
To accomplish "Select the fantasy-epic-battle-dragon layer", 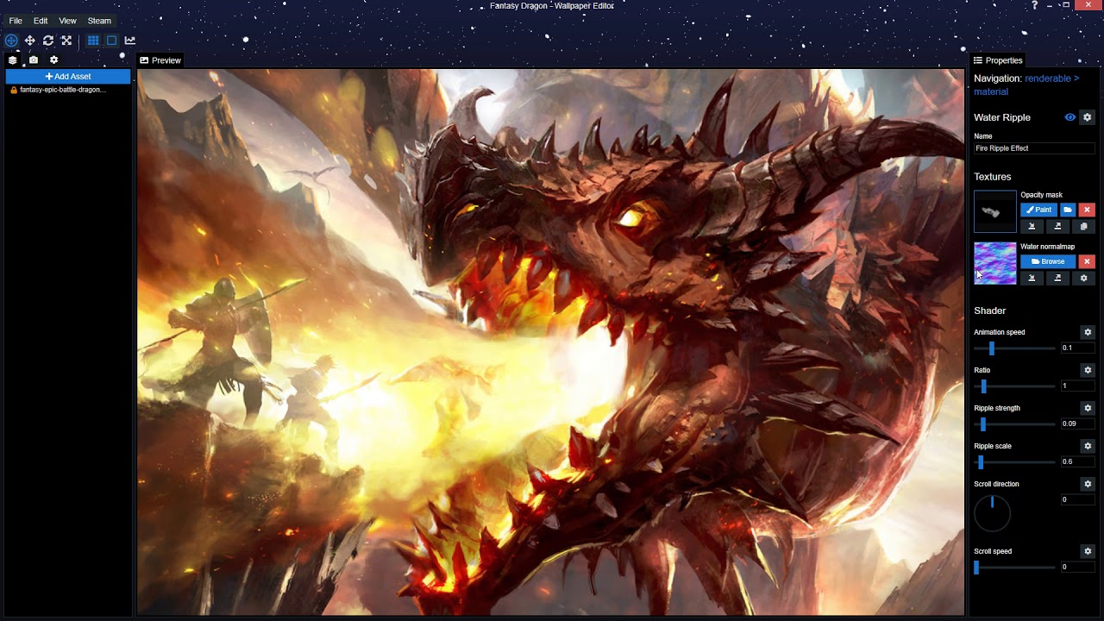I will point(63,90).
